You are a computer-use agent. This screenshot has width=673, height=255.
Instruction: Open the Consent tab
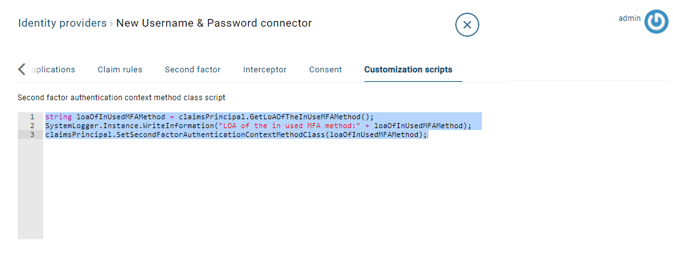(x=325, y=69)
